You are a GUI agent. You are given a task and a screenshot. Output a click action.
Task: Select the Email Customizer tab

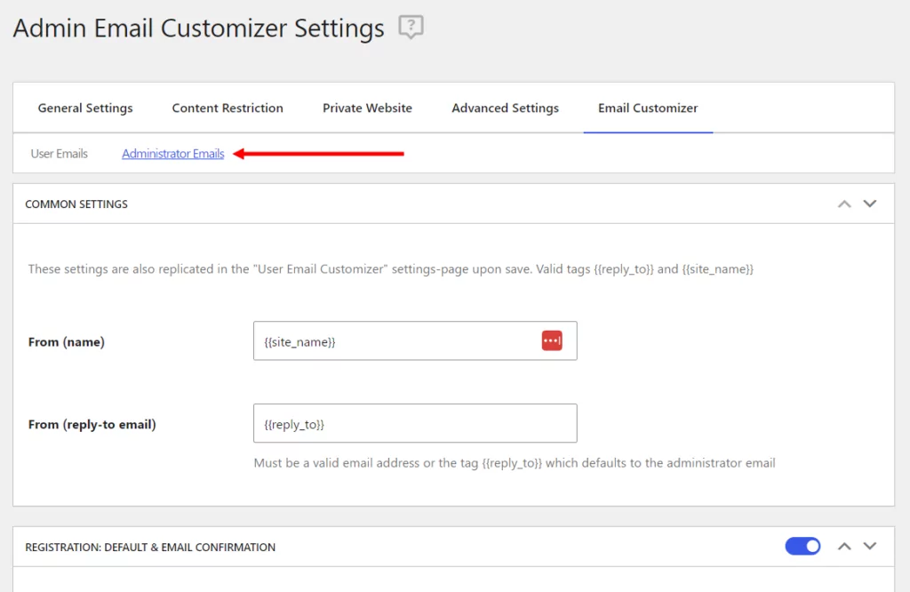(x=648, y=108)
